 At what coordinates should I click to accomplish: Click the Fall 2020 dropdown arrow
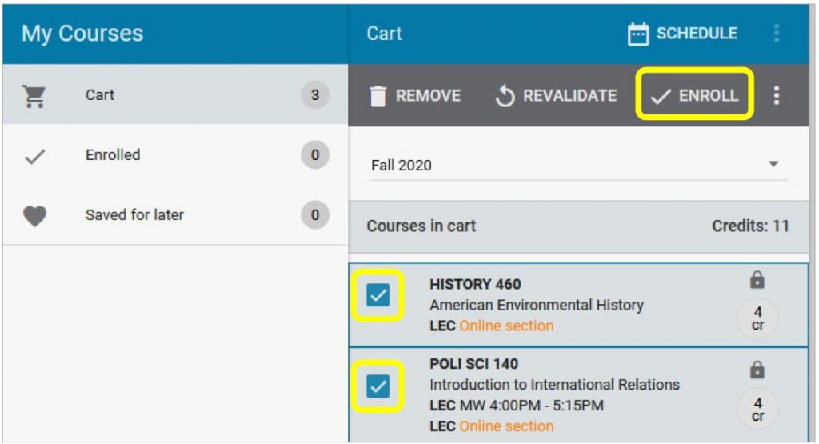(x=773, y=164)
